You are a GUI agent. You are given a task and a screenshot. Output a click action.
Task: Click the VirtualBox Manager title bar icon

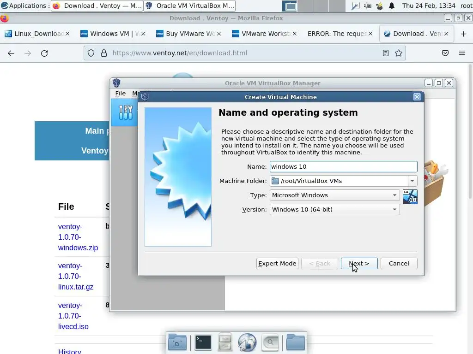pos(116,83)
